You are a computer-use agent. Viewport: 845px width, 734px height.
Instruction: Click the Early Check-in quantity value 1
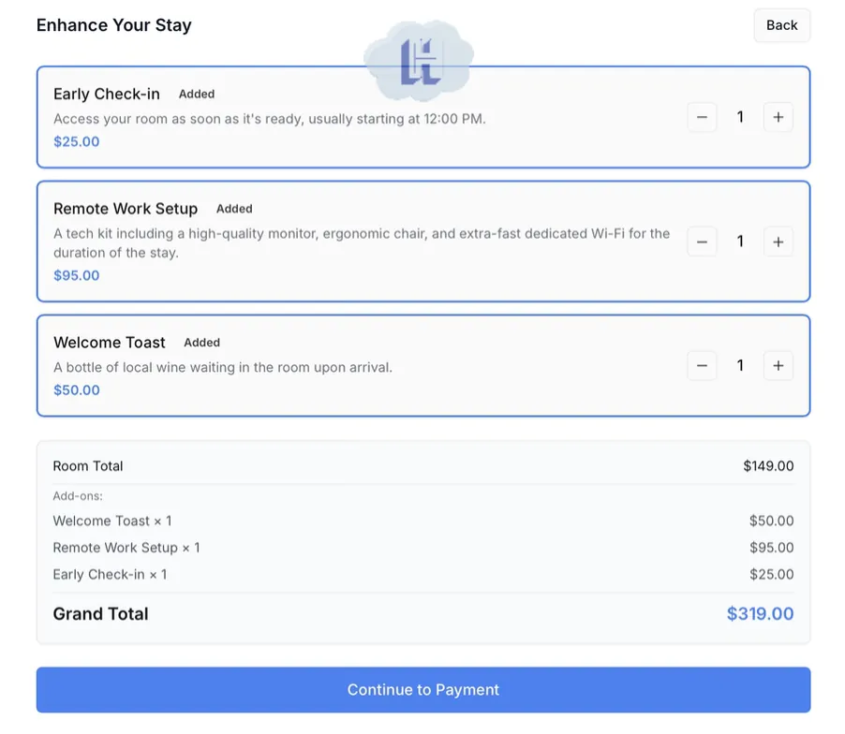(740, 117)
